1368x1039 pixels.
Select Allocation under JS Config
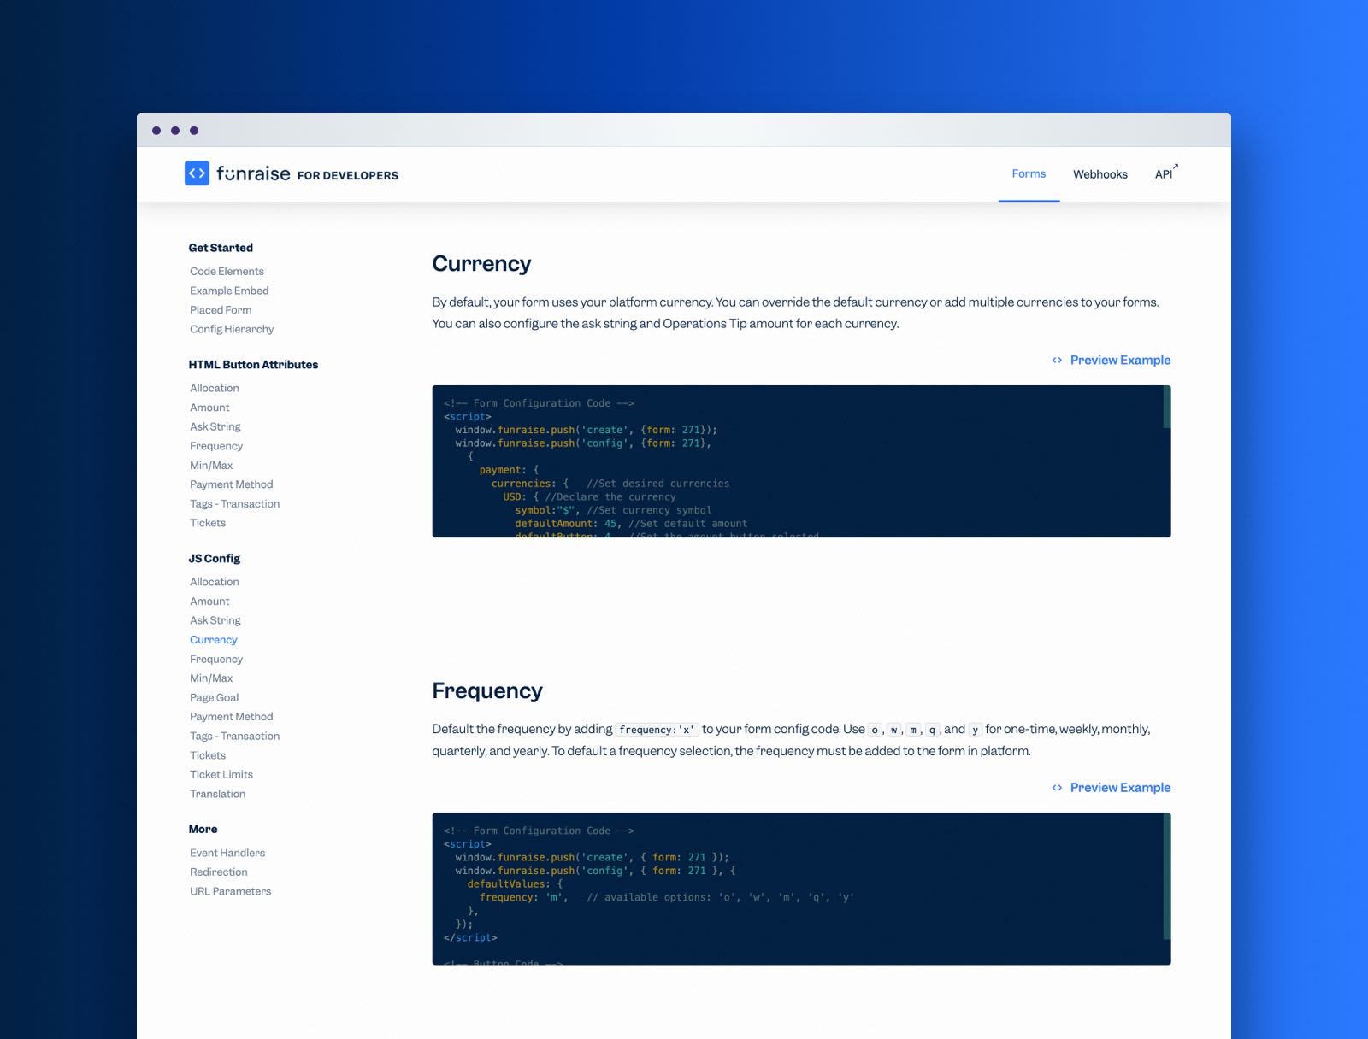pos(215,582)
